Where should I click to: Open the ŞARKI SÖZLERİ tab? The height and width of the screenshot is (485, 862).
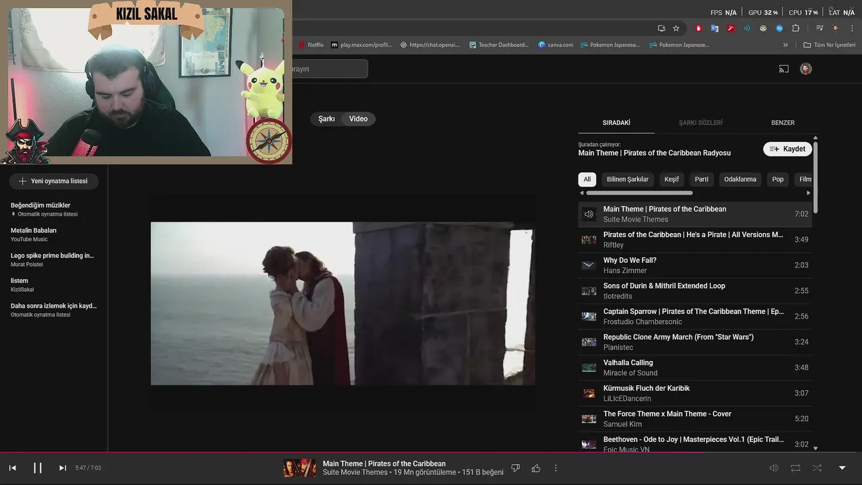pyautogui.click(x=700, y=123)
